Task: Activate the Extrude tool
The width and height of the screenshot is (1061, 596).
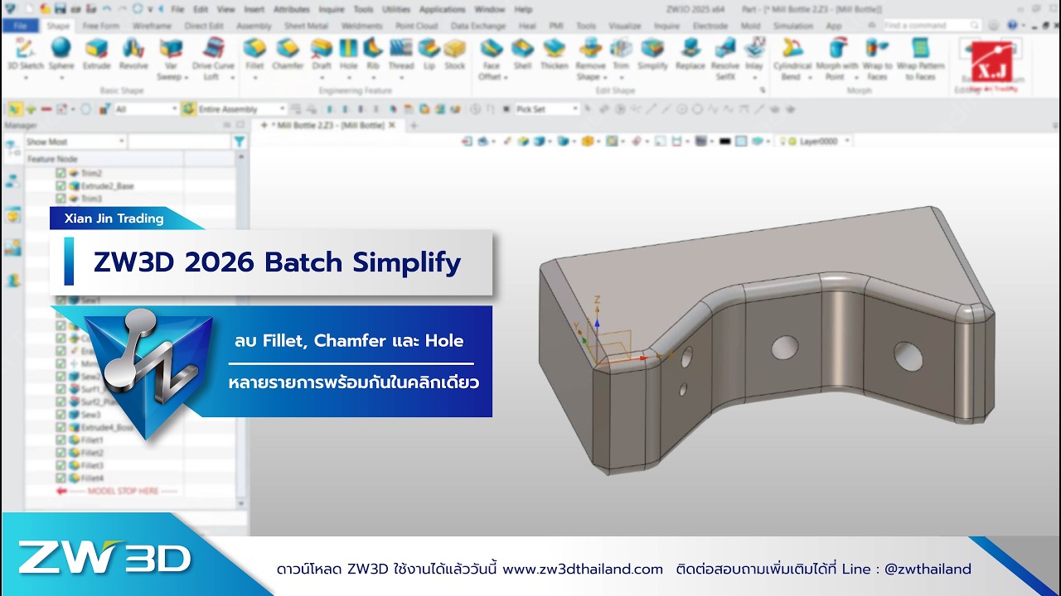Action: pyautogui.click(x=96, y=55)
